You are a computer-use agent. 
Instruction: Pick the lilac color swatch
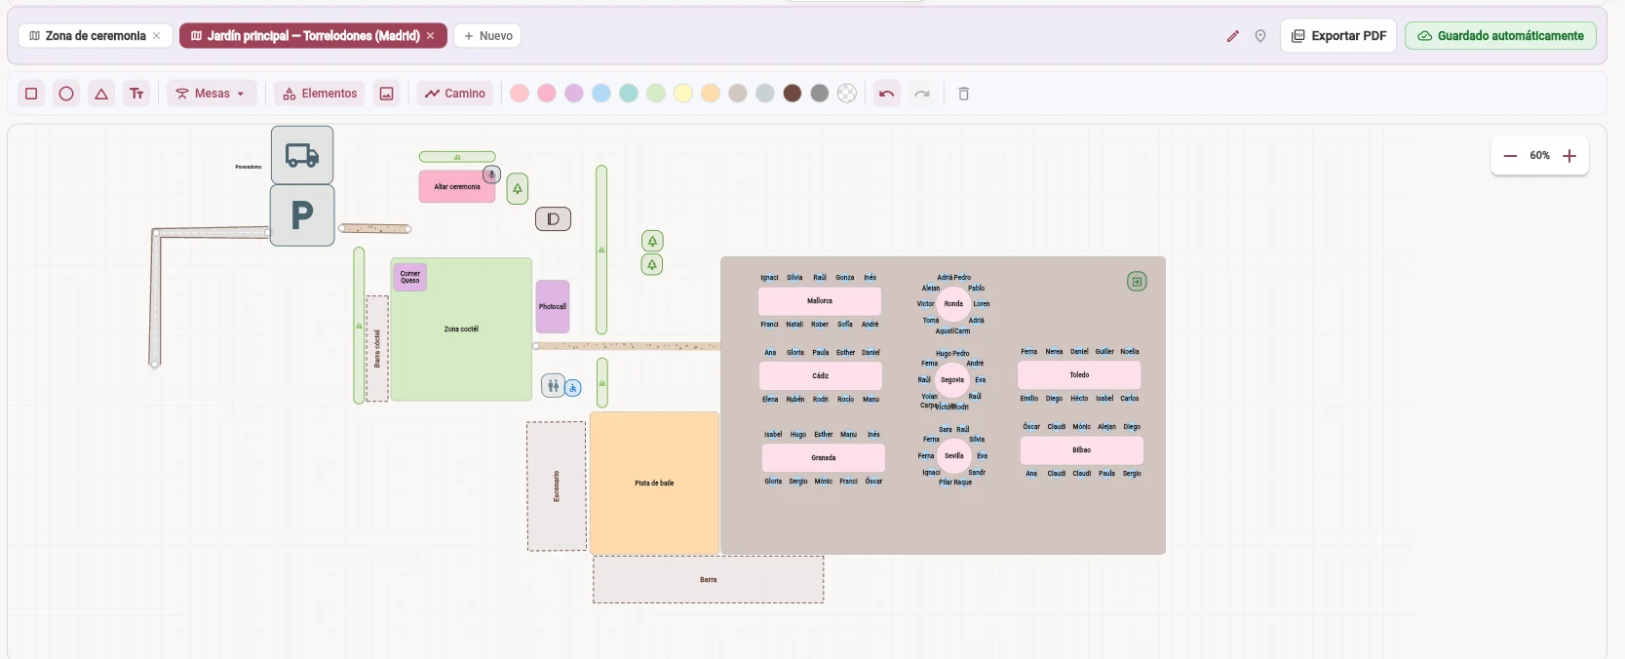574,94
